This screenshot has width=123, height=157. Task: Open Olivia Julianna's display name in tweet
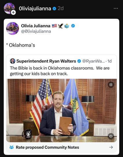click(36, 26)
